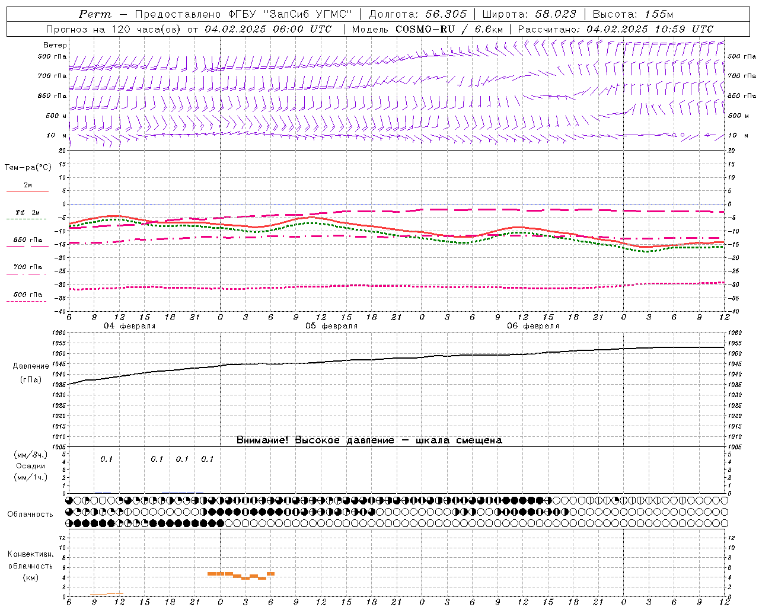Click the "Широта: 58.023" latitude value
The height and width of the screenshot is (607, 759).
tap(529, 14)
